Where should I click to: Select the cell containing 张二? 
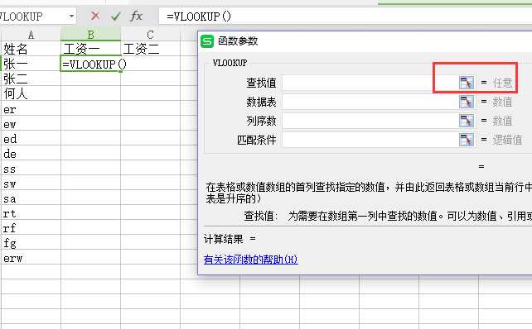coord(31,79)
